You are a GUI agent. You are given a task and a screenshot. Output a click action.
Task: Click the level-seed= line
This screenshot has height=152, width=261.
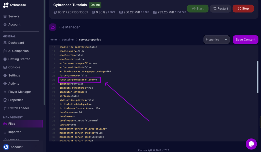[67, 117]
